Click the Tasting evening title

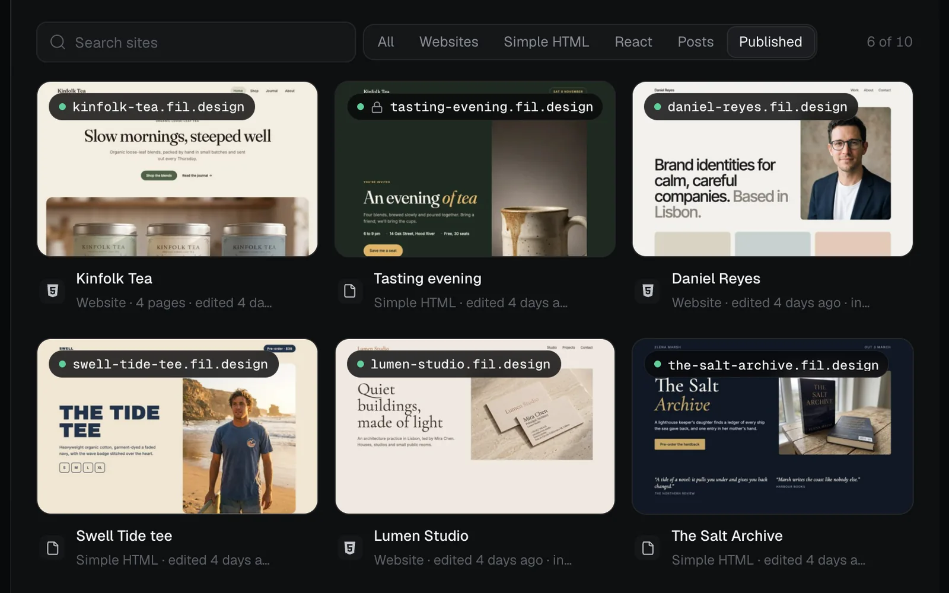428,278
